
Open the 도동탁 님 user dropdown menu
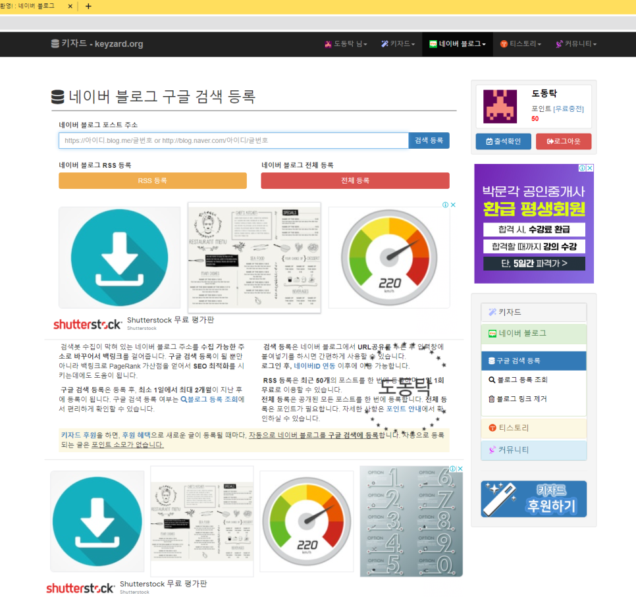[x=346, y=44]
